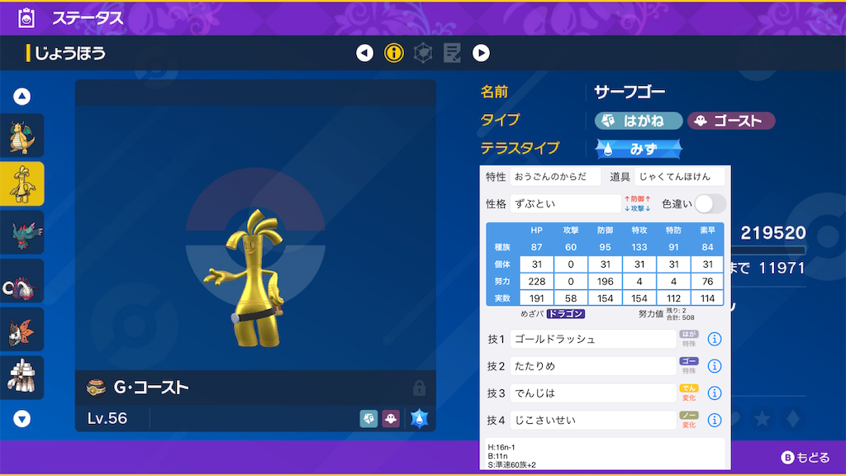Screen dimensions: 846x476
Task: Click the 特攻 実数 value cell 154
Action: 639,297
